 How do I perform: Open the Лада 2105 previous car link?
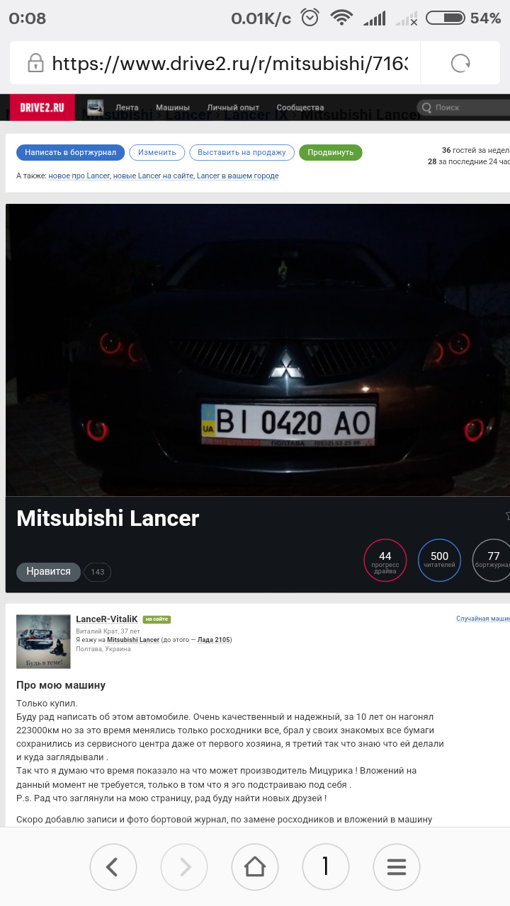point(212,640)
